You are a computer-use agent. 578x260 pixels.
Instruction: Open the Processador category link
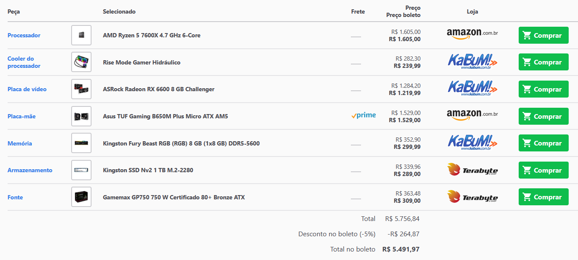[x=24, y=35]
